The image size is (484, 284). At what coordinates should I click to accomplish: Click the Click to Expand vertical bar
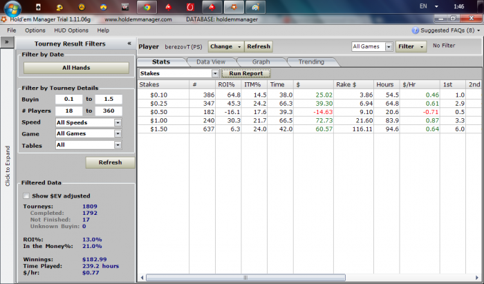coord(8,166)
